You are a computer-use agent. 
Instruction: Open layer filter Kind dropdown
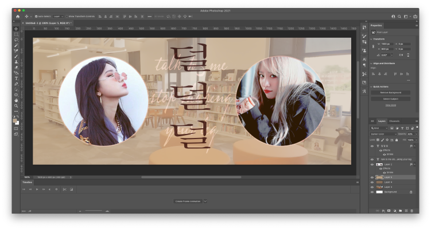tap(379, 128)
